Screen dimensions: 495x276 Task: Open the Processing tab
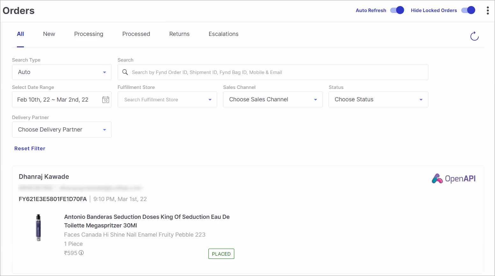[x=89, y=34]
